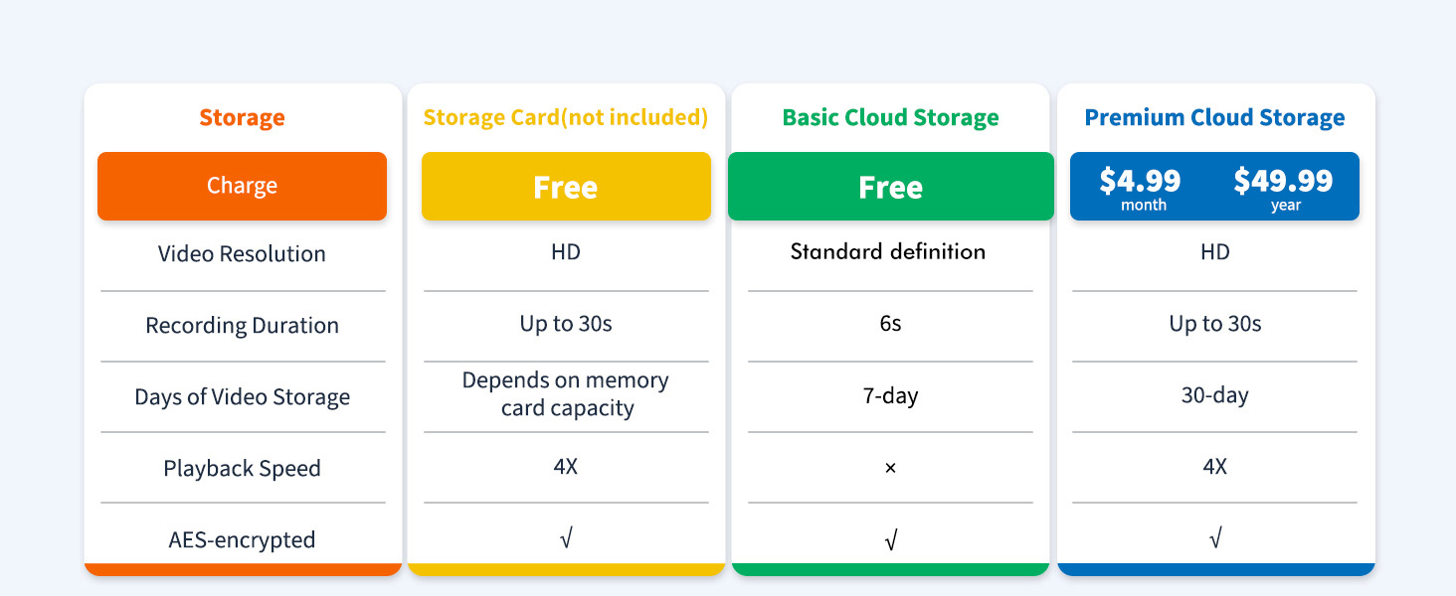
Task: Click the × playback mark under Basic Cloud
Action: pos(890,467)
